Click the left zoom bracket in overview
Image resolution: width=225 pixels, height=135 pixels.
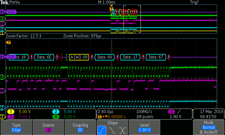pos(124,19)
